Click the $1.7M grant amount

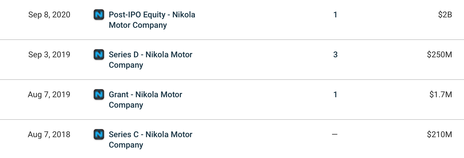tap(441, 95)
